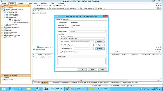Click the vCenter host name field
Screen dimensions: 163x91
click(82, 38)
